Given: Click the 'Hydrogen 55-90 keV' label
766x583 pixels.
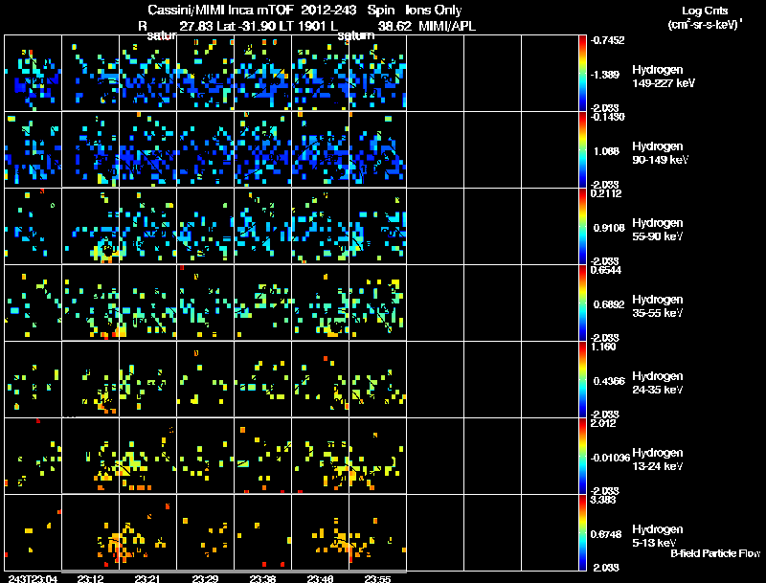Looking at the screenshot, I should [658, 230].
